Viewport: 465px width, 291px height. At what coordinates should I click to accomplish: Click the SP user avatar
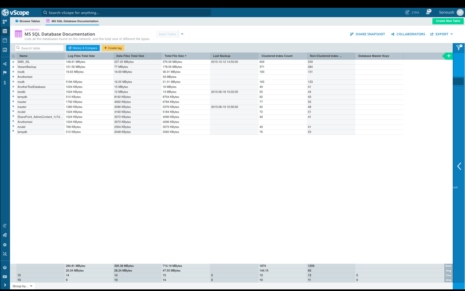460,12
